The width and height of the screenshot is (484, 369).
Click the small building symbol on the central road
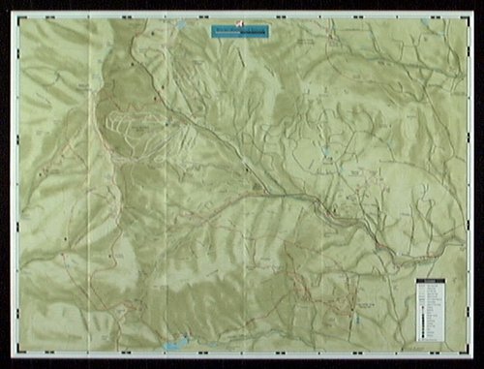click(257, 186)
